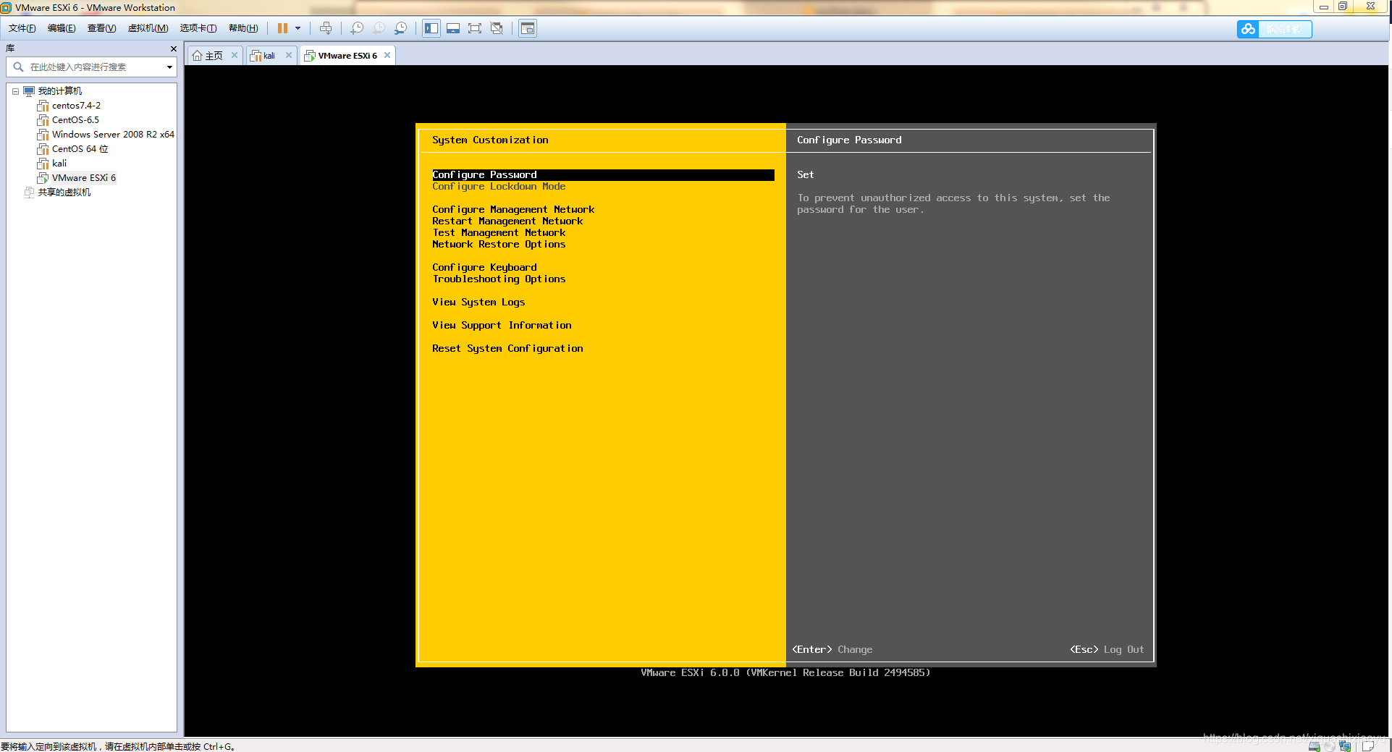Click the <Enter> Change hint
This screenshot has width=1392, height=752.
tap(832, 650)
